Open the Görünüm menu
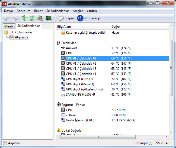This screenshot has width=176, height=148. 23,11
